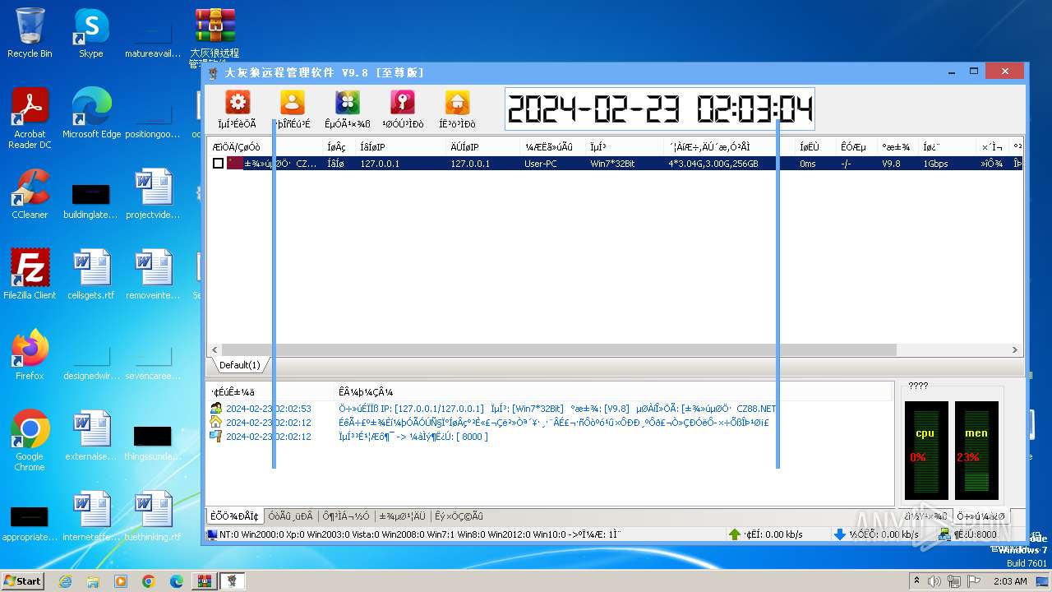This screenshot has width=1052, height=592.
Task: Click user icon beside the 02:02:53 log entry
Action: click(x=216, y=409)
